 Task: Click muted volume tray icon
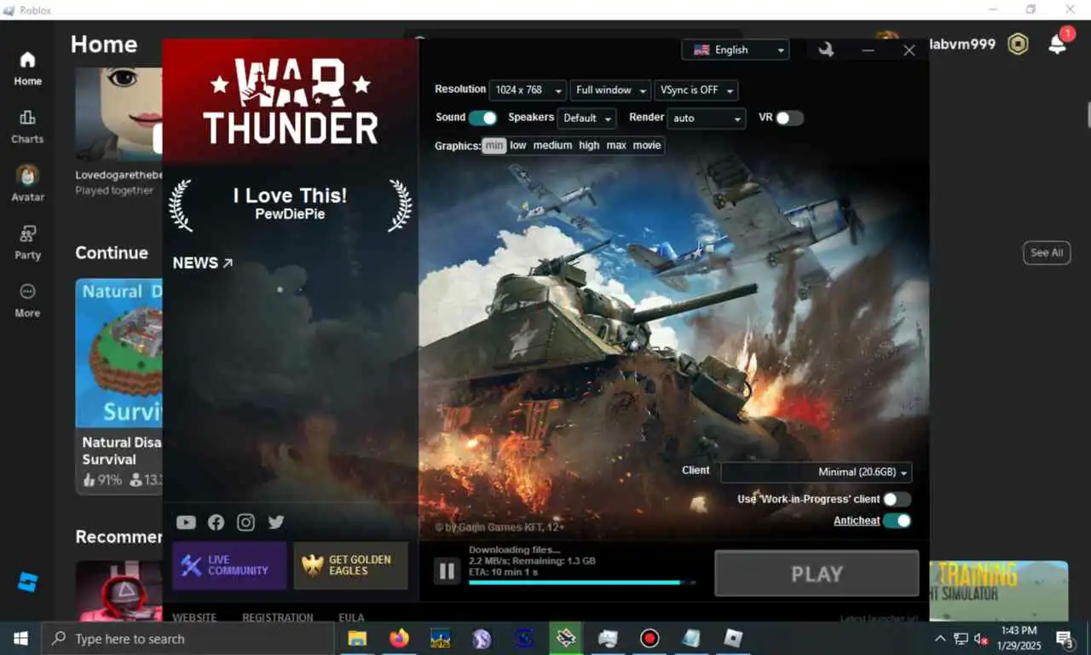[981, 638]
